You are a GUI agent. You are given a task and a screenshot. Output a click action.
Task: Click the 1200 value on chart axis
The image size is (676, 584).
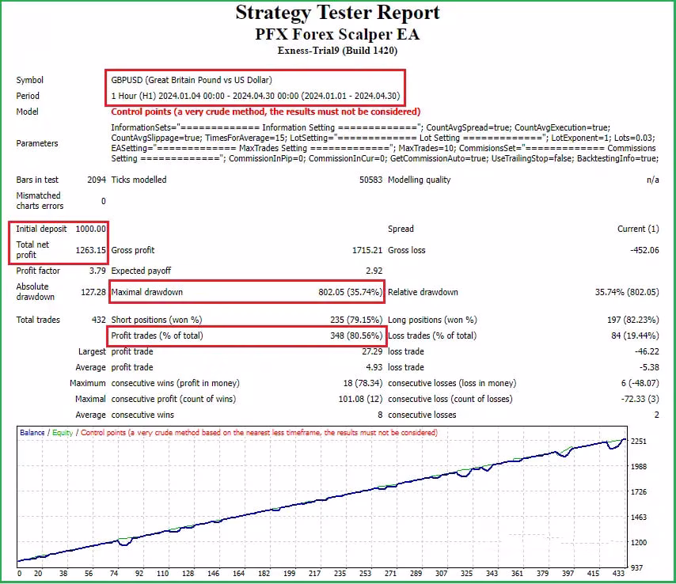point(639,542)
